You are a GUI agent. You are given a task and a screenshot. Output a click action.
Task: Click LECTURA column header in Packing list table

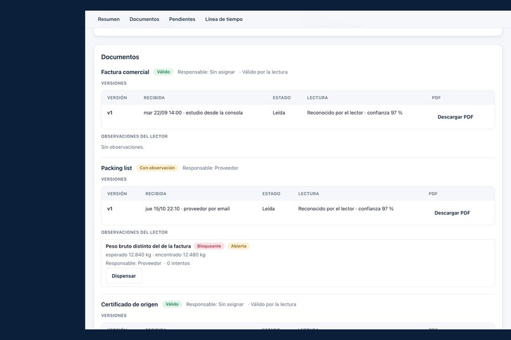[309, 194]
